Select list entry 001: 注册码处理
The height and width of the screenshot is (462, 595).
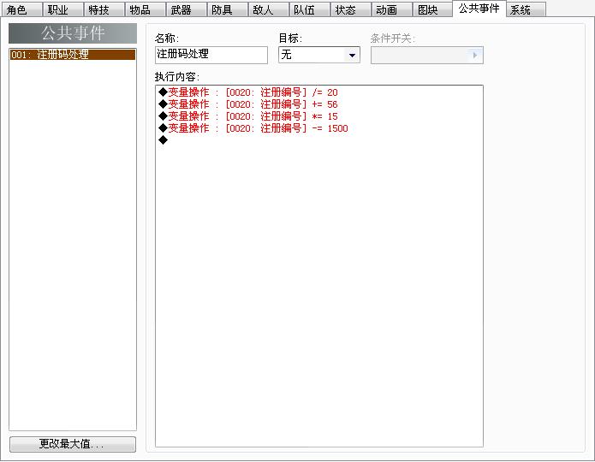73,55
